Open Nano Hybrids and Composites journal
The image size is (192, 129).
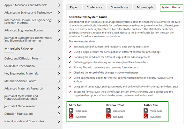pyautogui.click(x=24, y=121)
